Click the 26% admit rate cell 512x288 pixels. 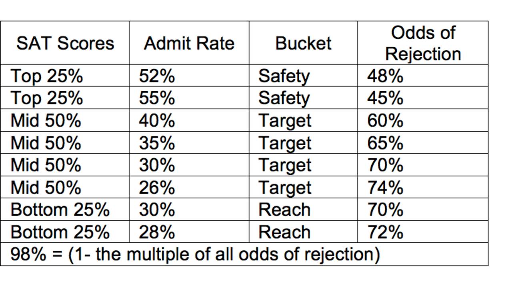189,187
